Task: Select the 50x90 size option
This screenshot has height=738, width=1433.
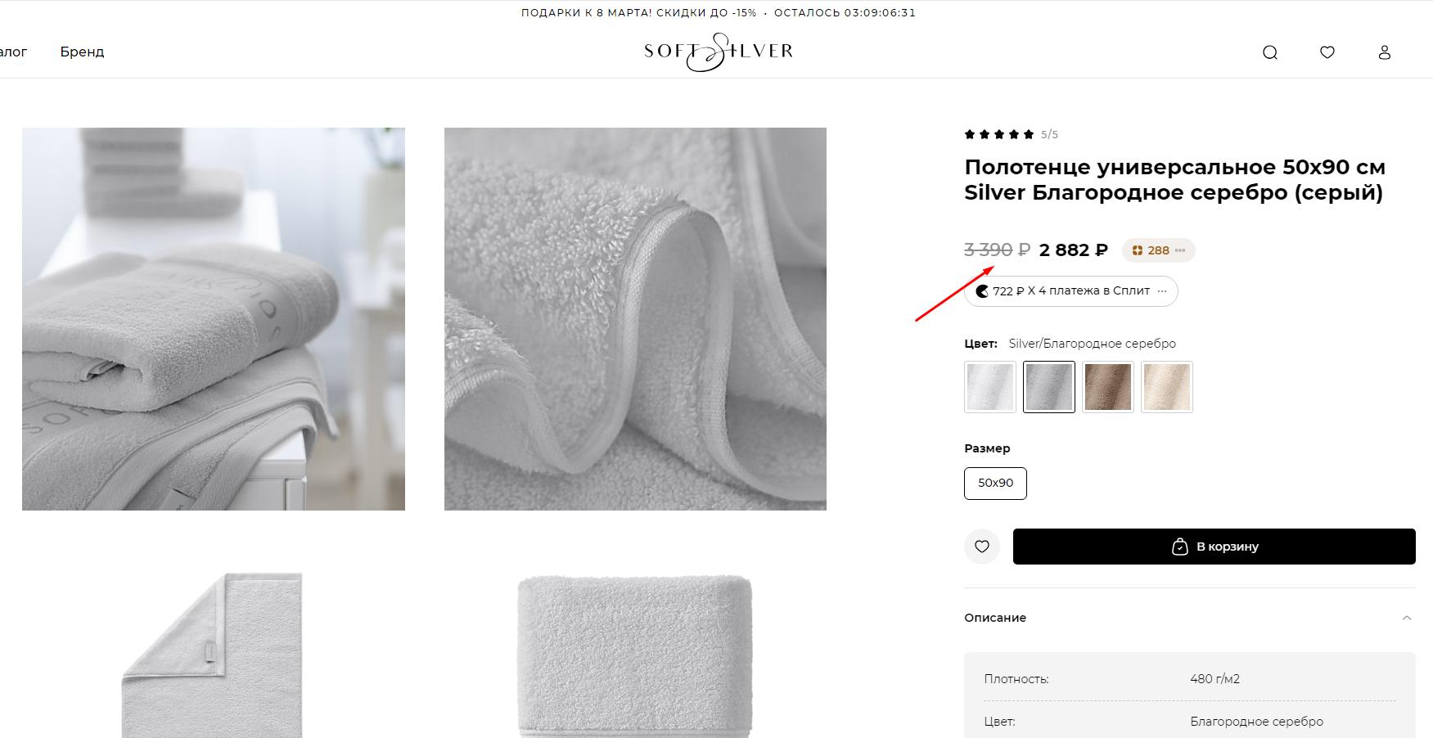Action: pos(995,484)
